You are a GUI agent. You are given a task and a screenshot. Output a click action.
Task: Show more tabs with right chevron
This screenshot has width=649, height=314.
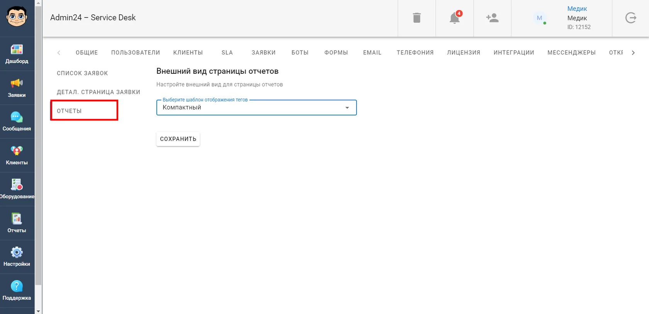tap(633, 53)
